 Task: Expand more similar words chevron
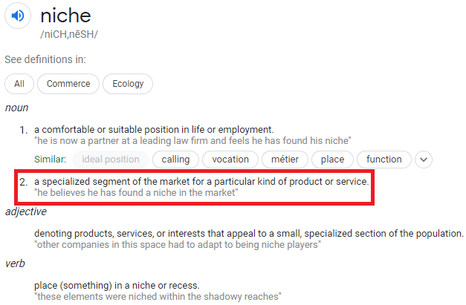[424, 160]
